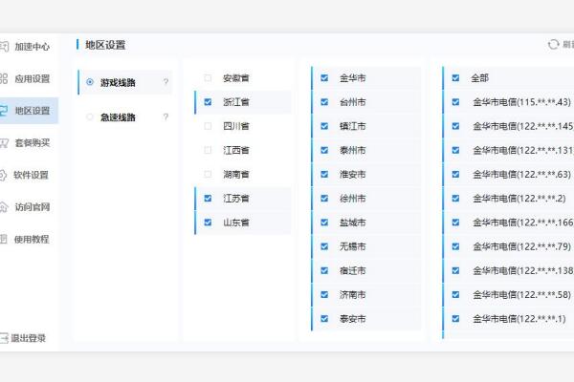This screenshot has width=574, height=382.
Task: Uncheck the 江苏省 checkbox
Action: coord(208,199)
